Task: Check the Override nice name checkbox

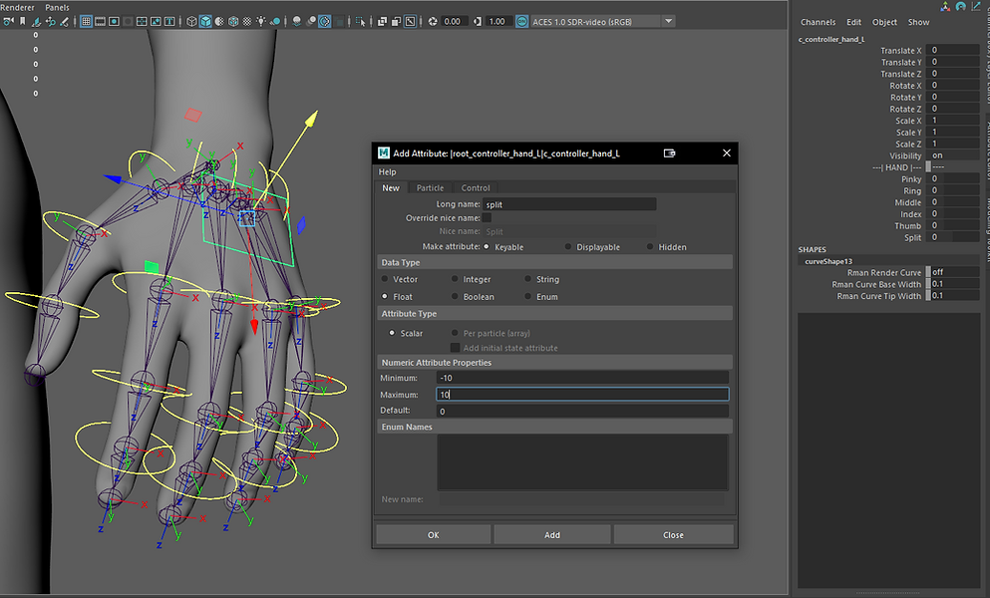Action: click(x=487, y=217)
